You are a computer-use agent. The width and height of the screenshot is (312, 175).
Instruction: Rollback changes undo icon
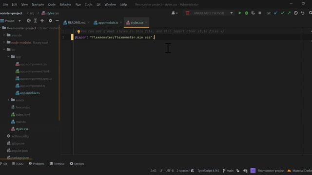[303, 13]
